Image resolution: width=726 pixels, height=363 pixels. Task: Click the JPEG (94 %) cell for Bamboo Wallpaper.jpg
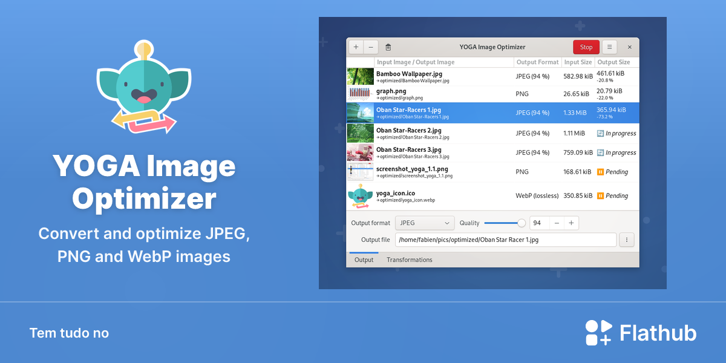click(532, 76)
